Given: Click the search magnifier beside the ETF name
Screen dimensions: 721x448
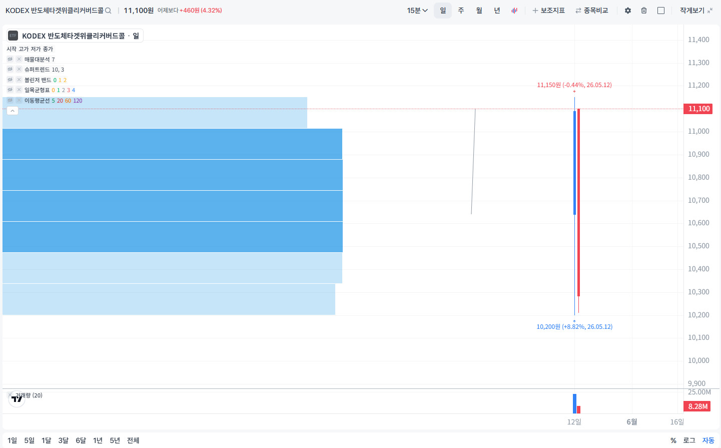Looking at the screenshot, I should click(108, 11).
